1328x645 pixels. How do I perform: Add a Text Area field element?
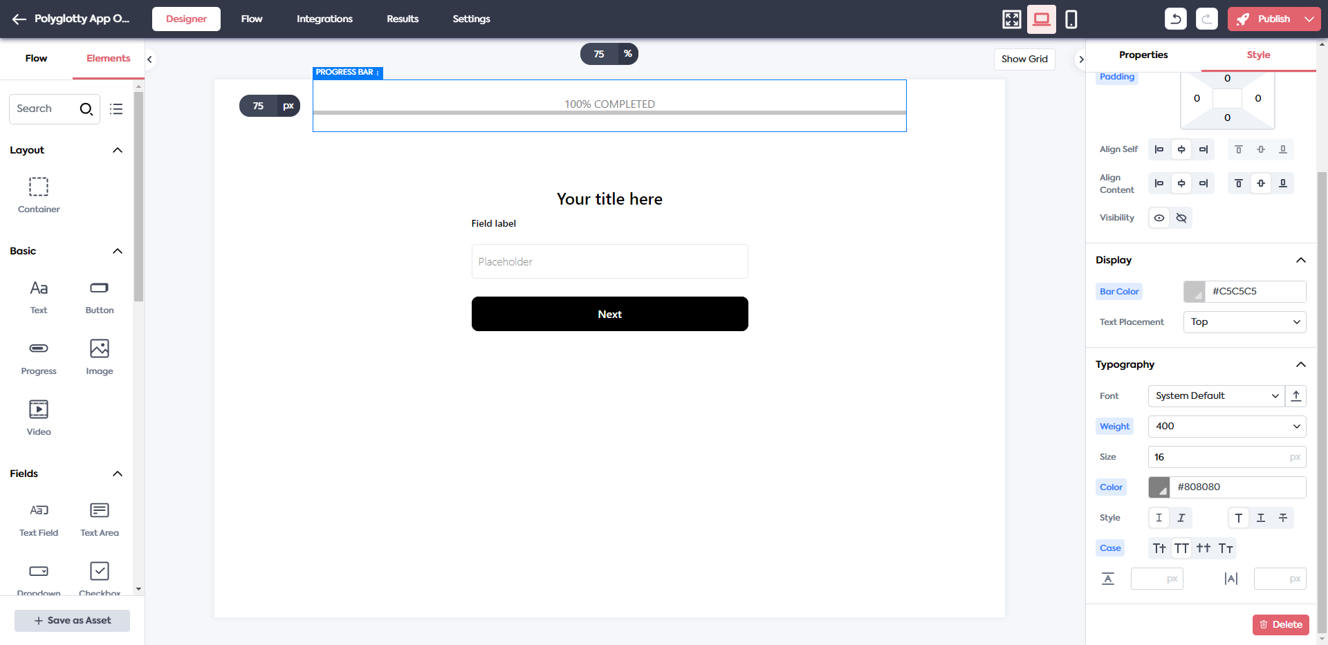click(x=99, y=518)
